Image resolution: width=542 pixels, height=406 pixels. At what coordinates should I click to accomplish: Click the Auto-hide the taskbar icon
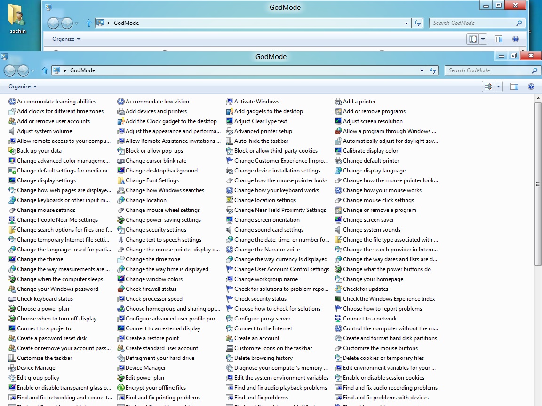pyautogui.click(x=230, y=141)
